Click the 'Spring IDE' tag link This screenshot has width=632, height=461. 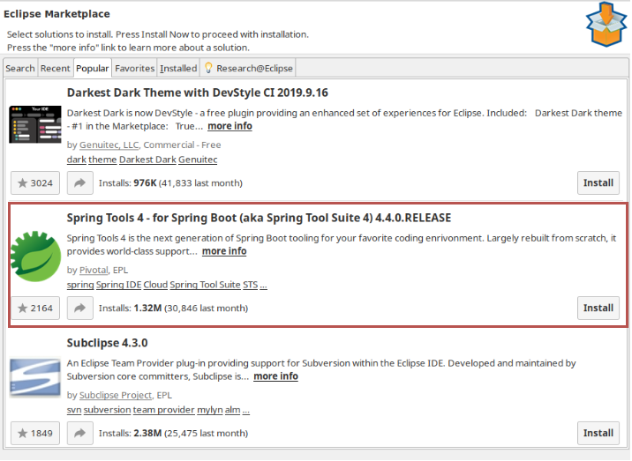[x=118, y=285]
